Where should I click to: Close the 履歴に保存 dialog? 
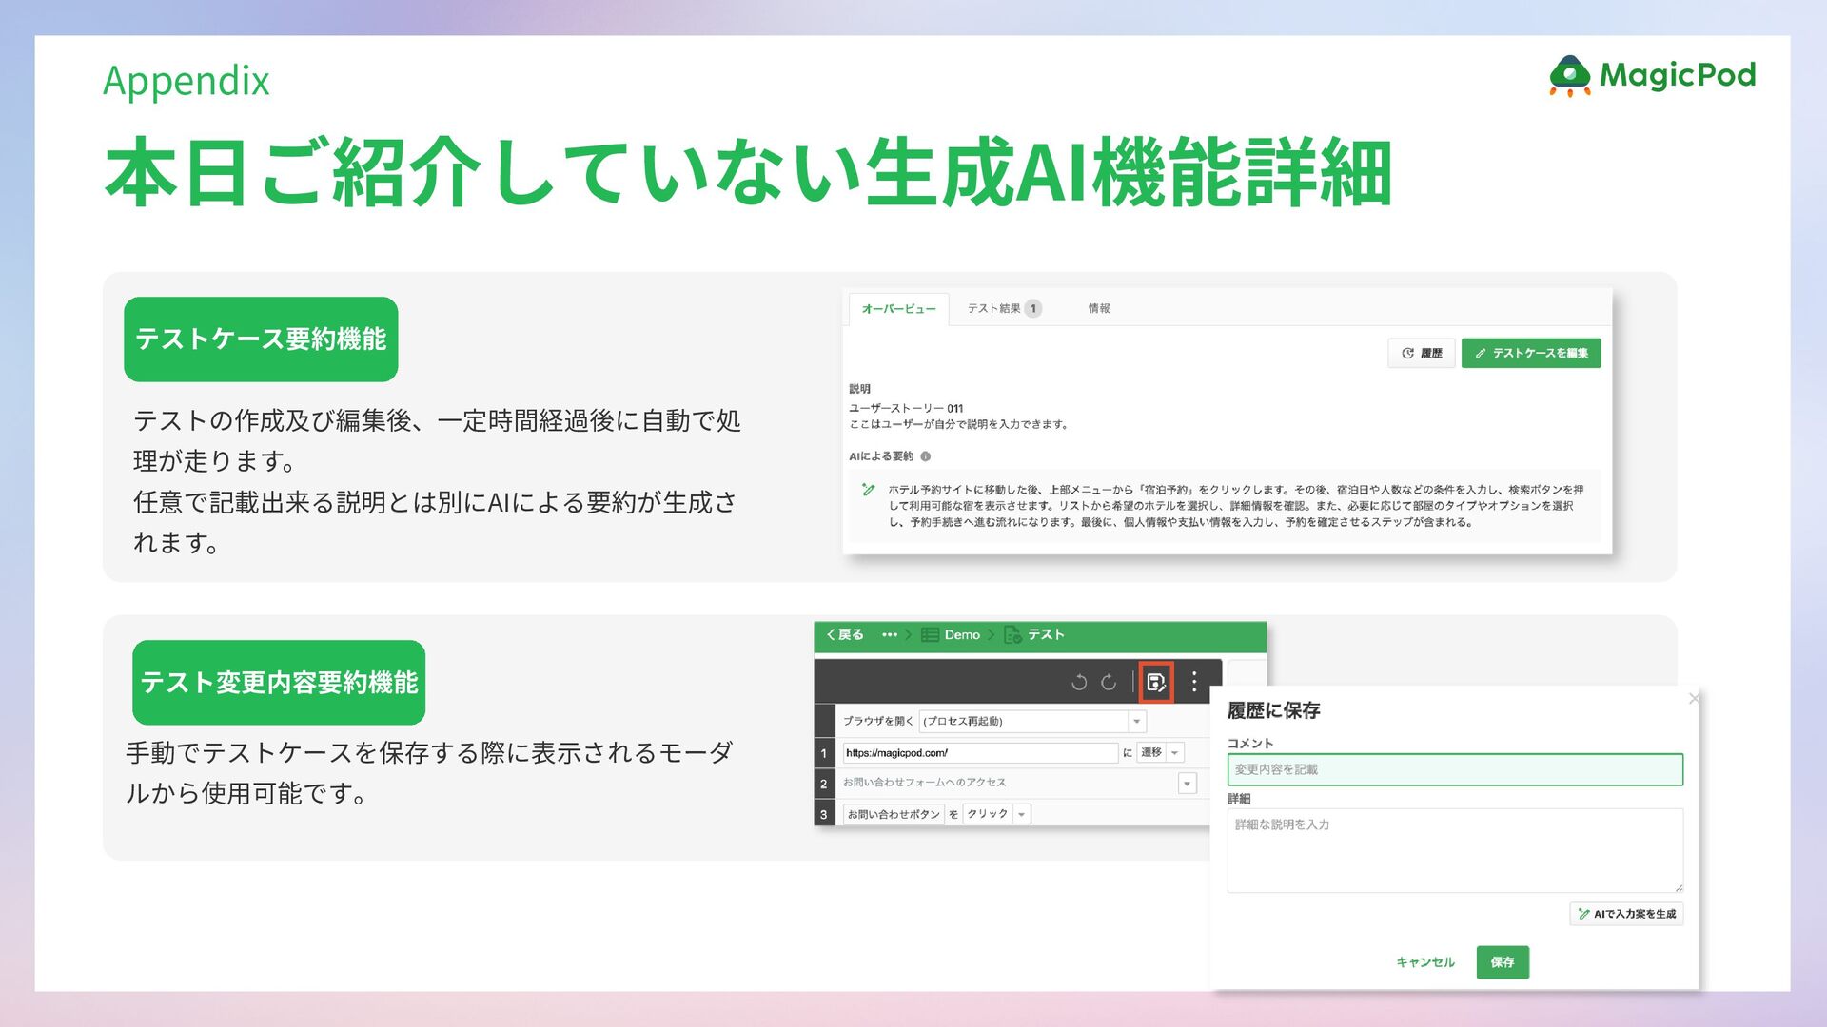point(1693,699)
